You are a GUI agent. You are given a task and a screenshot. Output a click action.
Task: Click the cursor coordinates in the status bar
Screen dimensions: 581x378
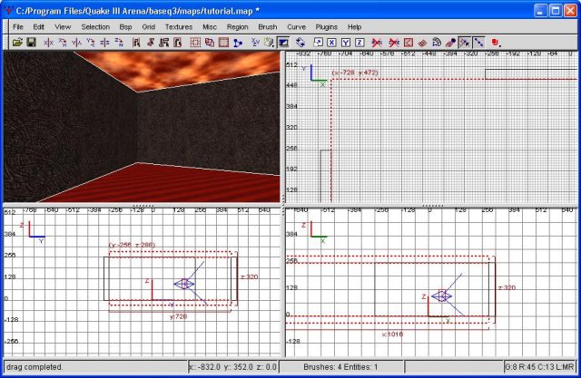coord(232,367)
